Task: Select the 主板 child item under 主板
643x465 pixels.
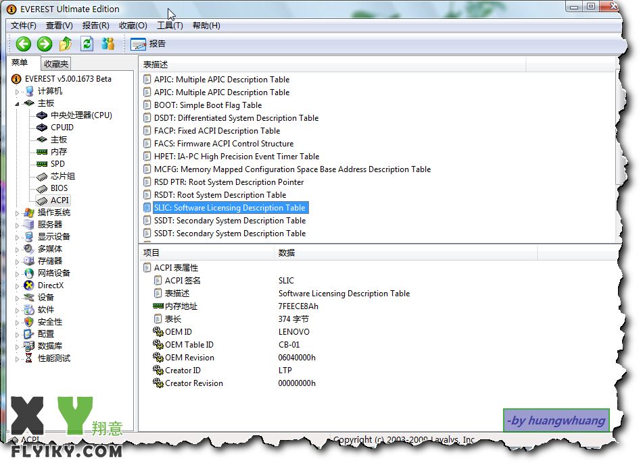Action: 59,140
